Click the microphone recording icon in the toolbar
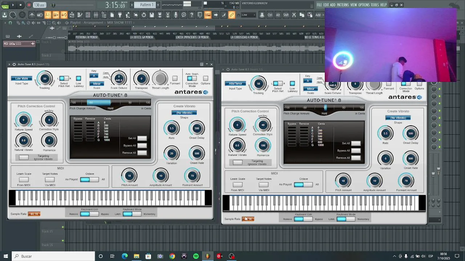Viewport: 465px width, 261px height. [176, 15]
